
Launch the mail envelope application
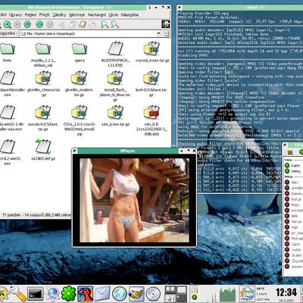pos(102,294)
